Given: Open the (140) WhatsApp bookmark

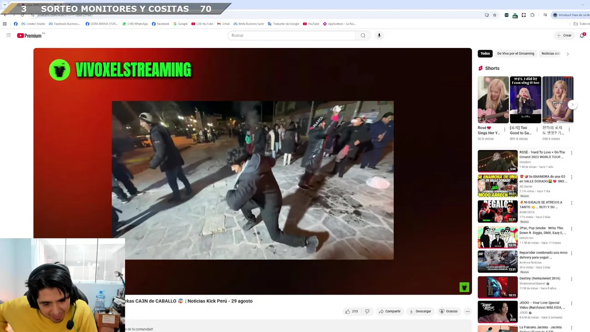Looking at the screenshot, I should click(135, 24).
